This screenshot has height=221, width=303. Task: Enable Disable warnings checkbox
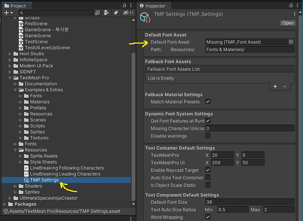[x=208, y=136]
